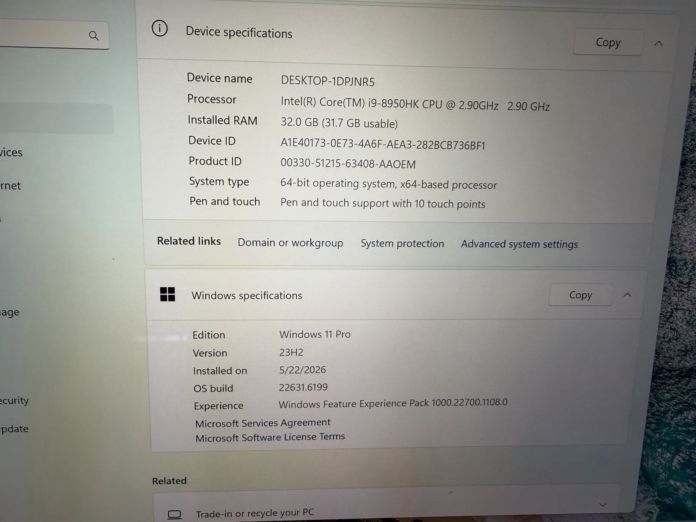Click the Device specifications info icon
This screenshot has height=522, width=696.
[x=160, y=29]
